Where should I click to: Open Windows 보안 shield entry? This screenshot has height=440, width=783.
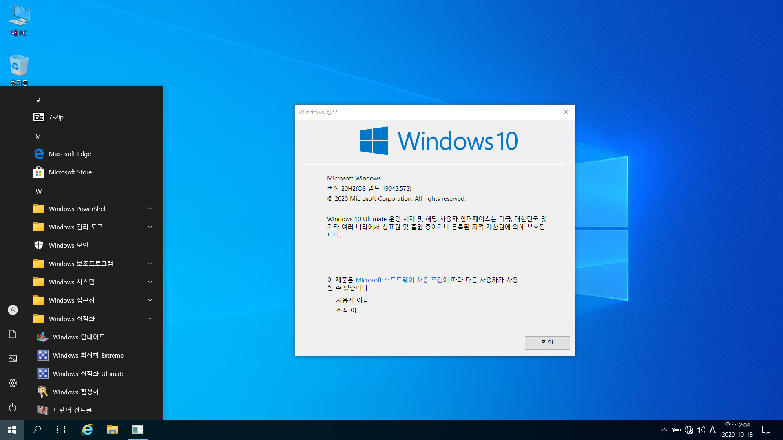point(94,246)
